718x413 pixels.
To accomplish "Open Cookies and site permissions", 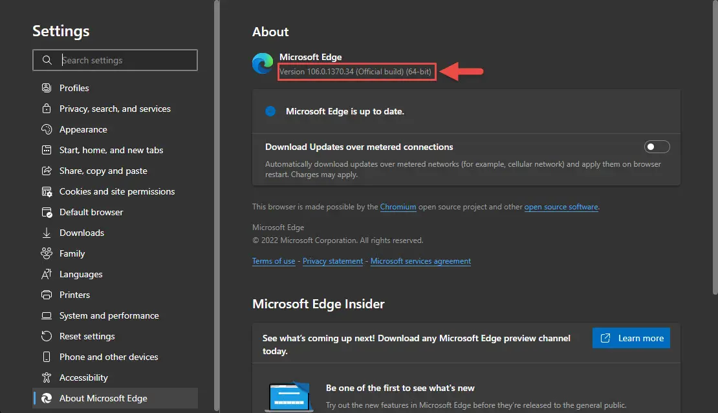I will pos(115,192).
